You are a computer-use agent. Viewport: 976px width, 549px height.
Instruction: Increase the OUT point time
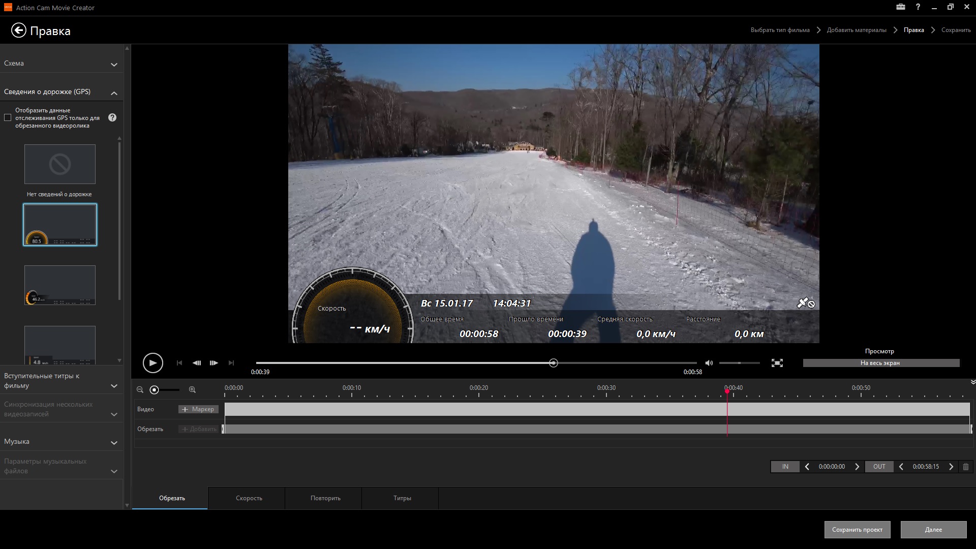point(951,467)
